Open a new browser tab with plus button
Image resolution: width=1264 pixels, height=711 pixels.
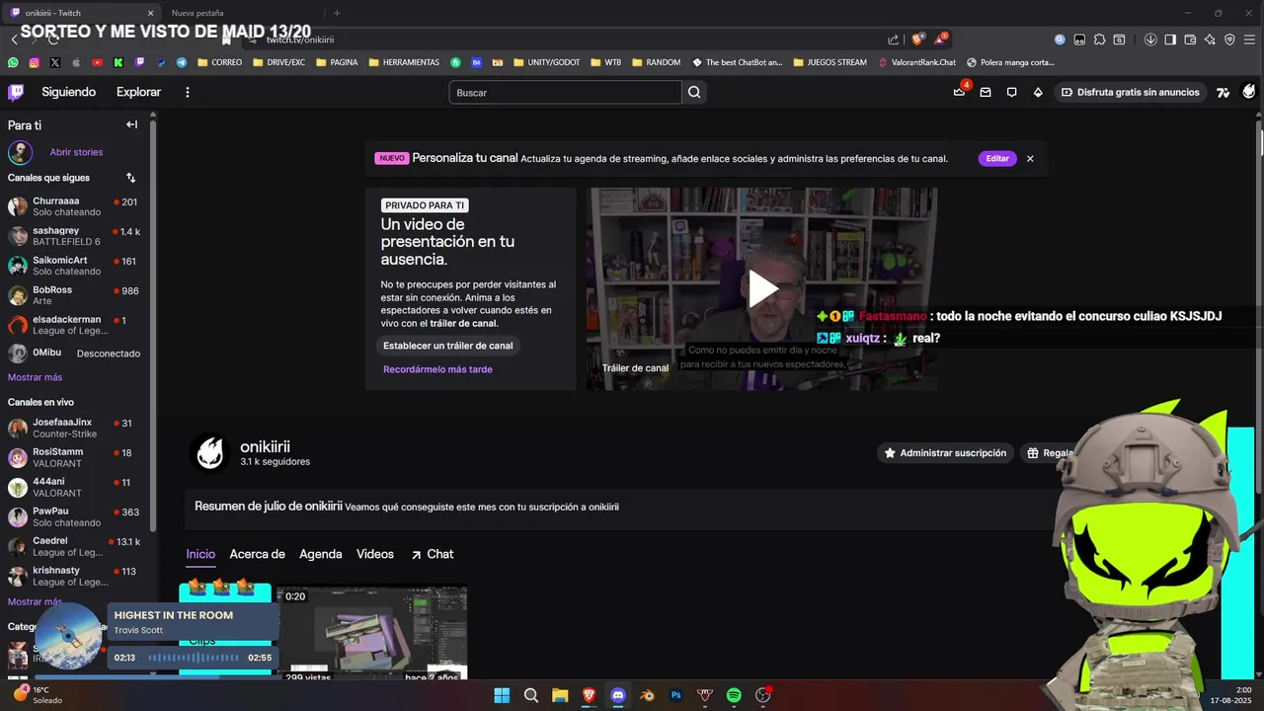pos(337,13)
